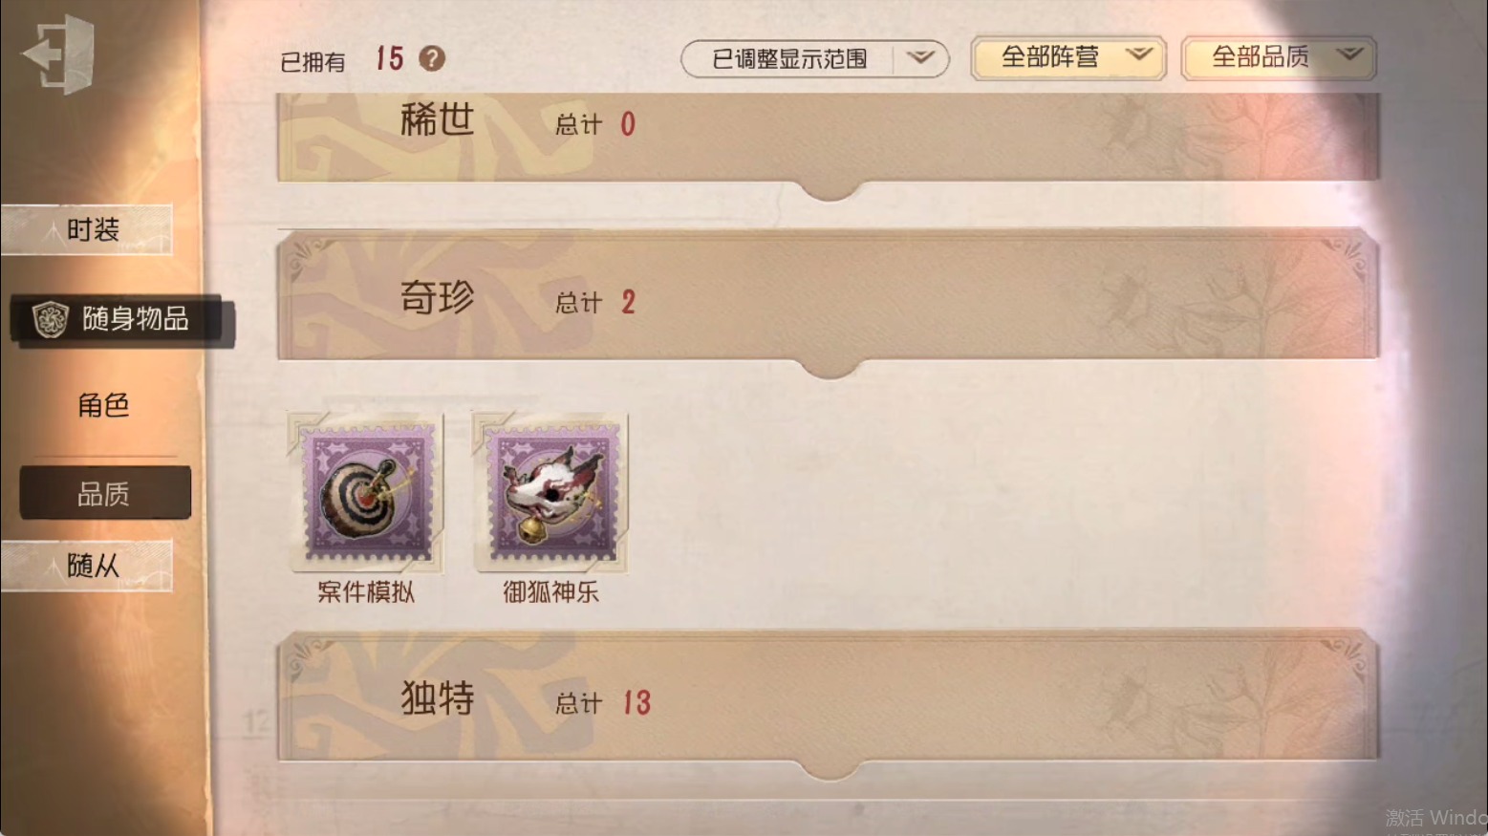Open the owned-count question mark help
This screenshot has width=1488, height=836.
click(x=432, y=59)
